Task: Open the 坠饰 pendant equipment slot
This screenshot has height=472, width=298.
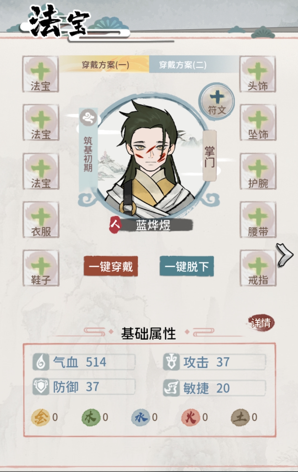Action: tap(258, 123)
